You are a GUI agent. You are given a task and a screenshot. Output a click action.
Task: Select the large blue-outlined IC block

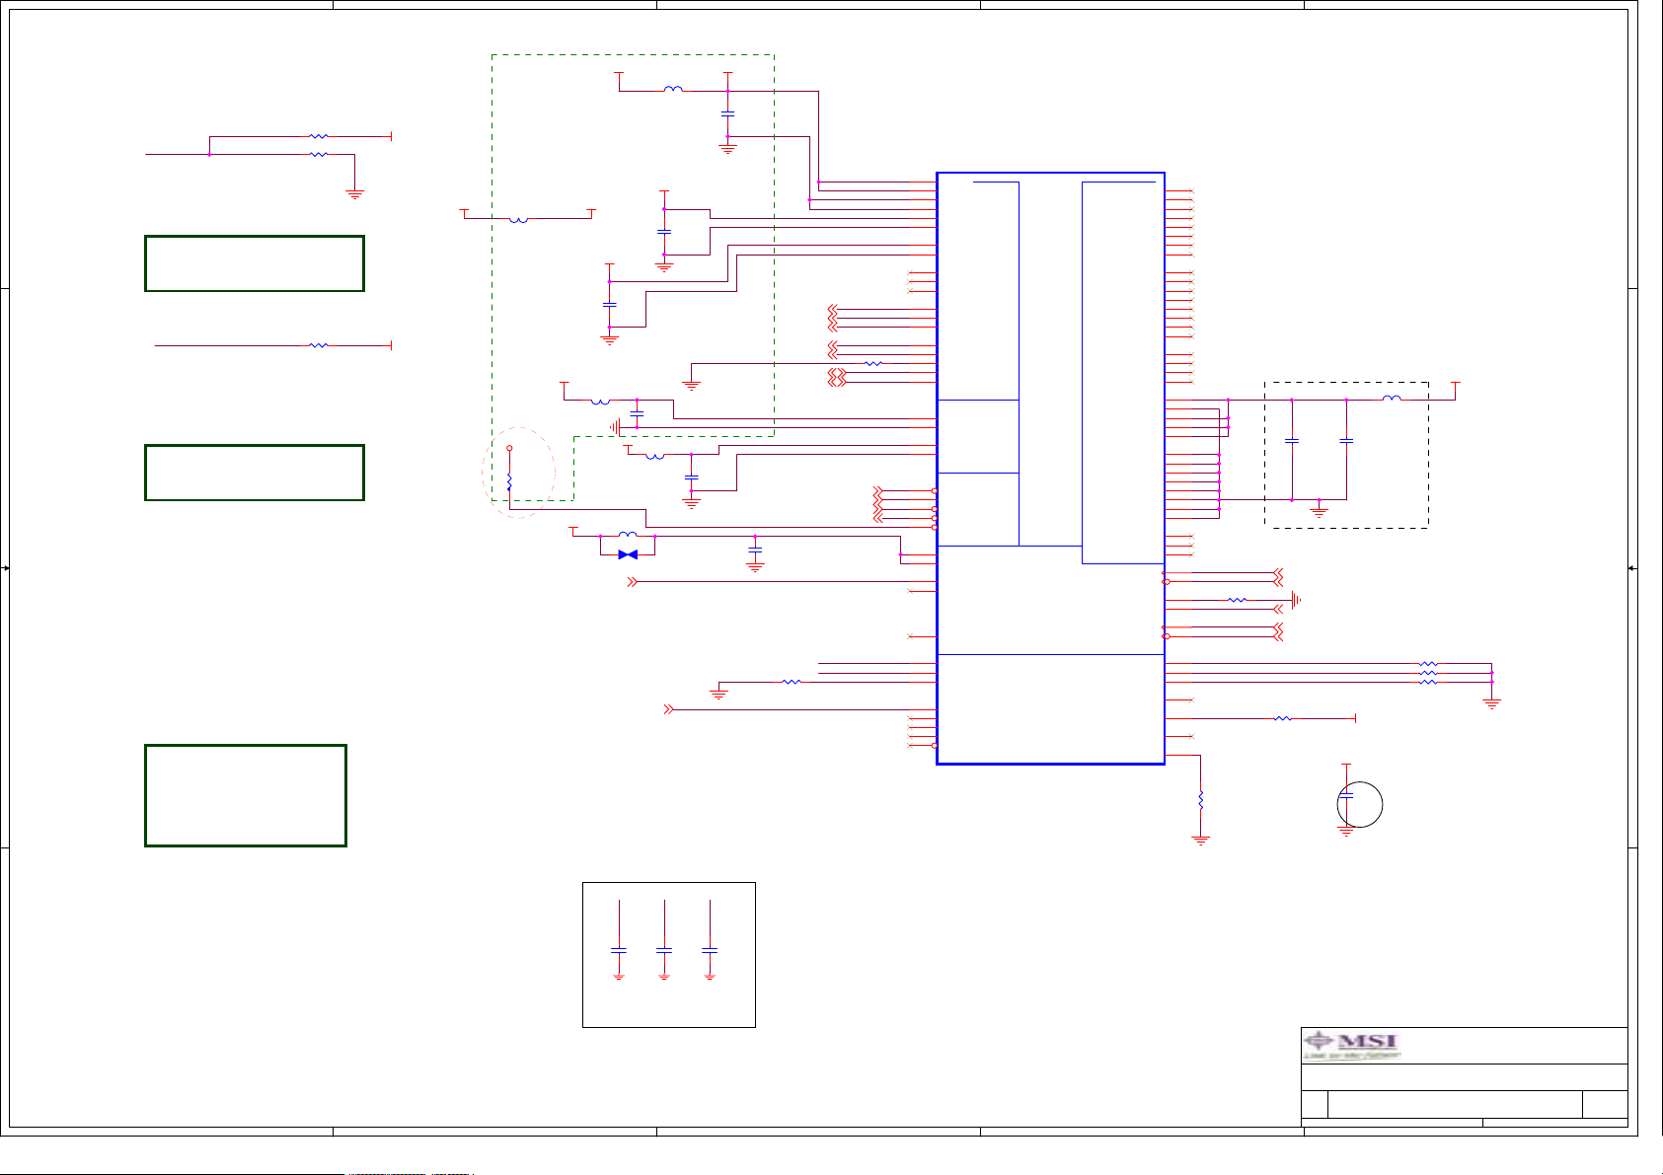1050,469
